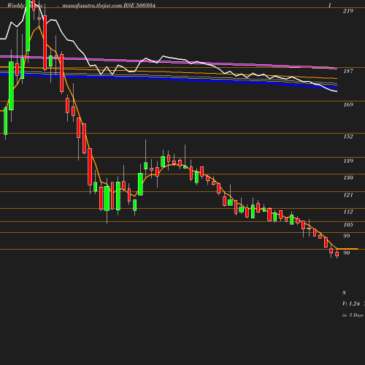365x365 pixels.
Task: Select the 152 price level label
Action: pos(348,137)
